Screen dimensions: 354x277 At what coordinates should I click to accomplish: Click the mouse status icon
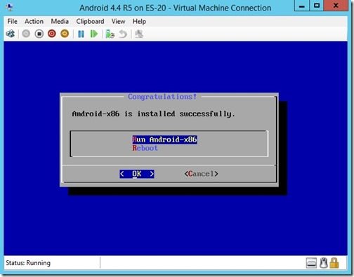(324, 263)
